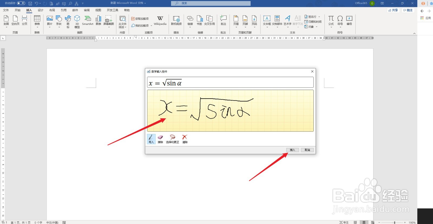The width and height of the screenshot is (433, 224).
Task: Click 中文(中国) language in status bar
Action: (52, 222)
